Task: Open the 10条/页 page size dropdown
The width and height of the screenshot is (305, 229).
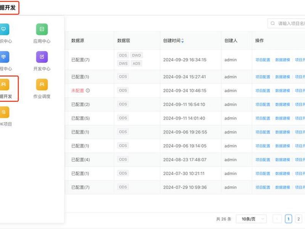Action: click(251, 219)
